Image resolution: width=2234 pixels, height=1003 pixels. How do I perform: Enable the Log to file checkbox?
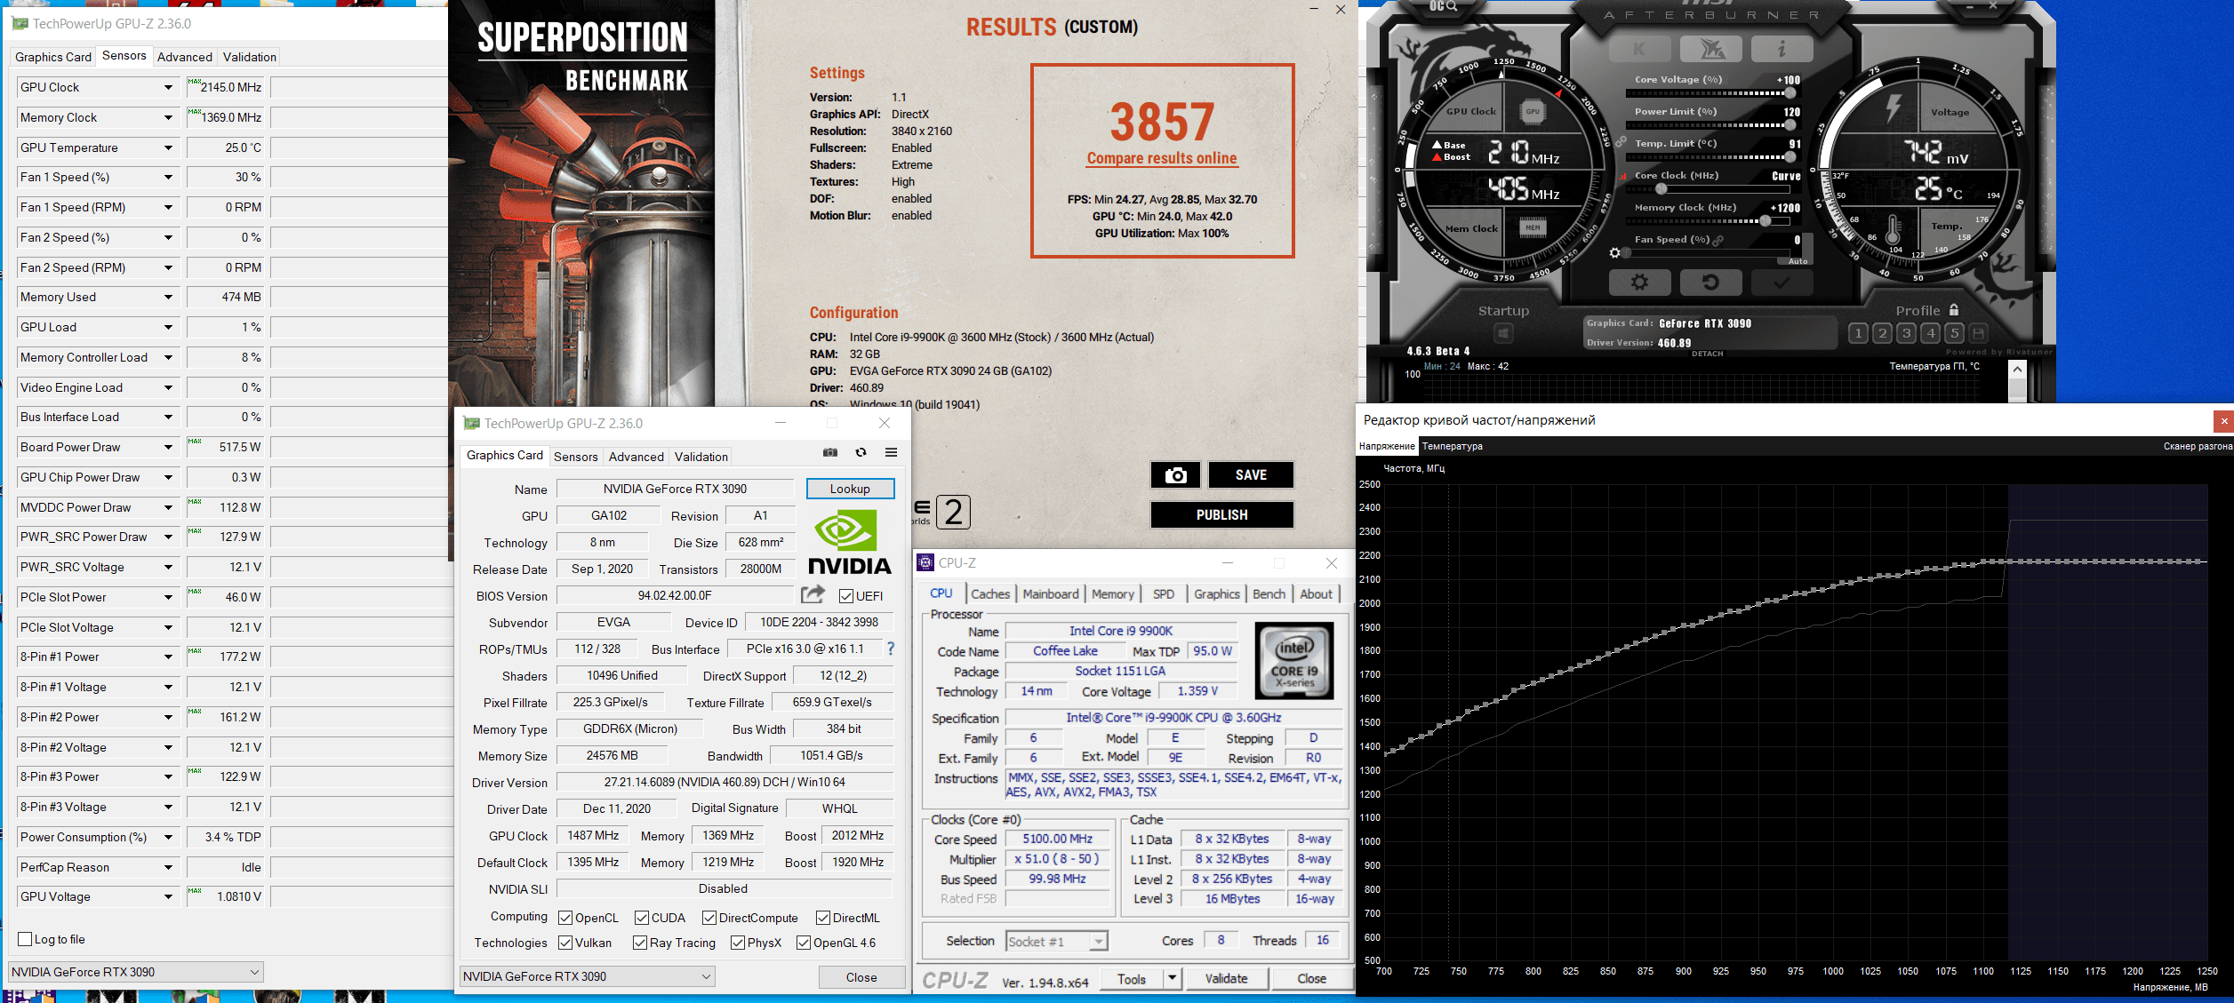click(26, 939)
